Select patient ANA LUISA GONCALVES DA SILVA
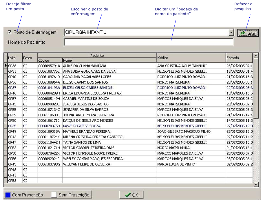The height and width of the screenshot is (204, 265). pos(89,71)
